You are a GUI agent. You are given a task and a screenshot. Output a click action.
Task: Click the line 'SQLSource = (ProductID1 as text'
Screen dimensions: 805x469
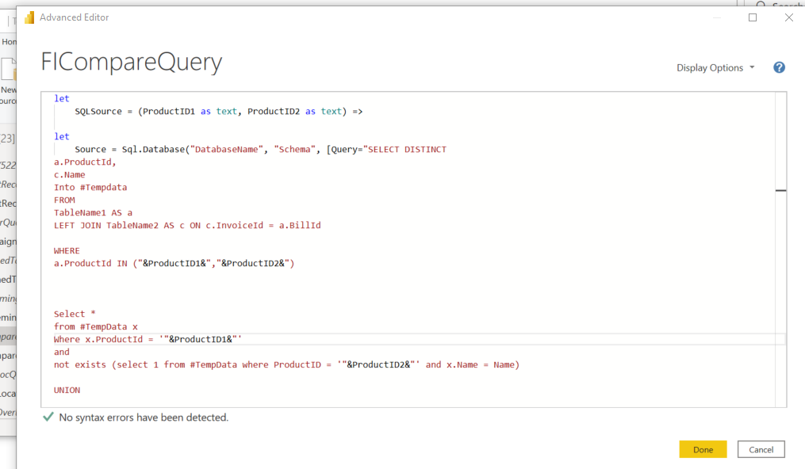click(218, 111)
